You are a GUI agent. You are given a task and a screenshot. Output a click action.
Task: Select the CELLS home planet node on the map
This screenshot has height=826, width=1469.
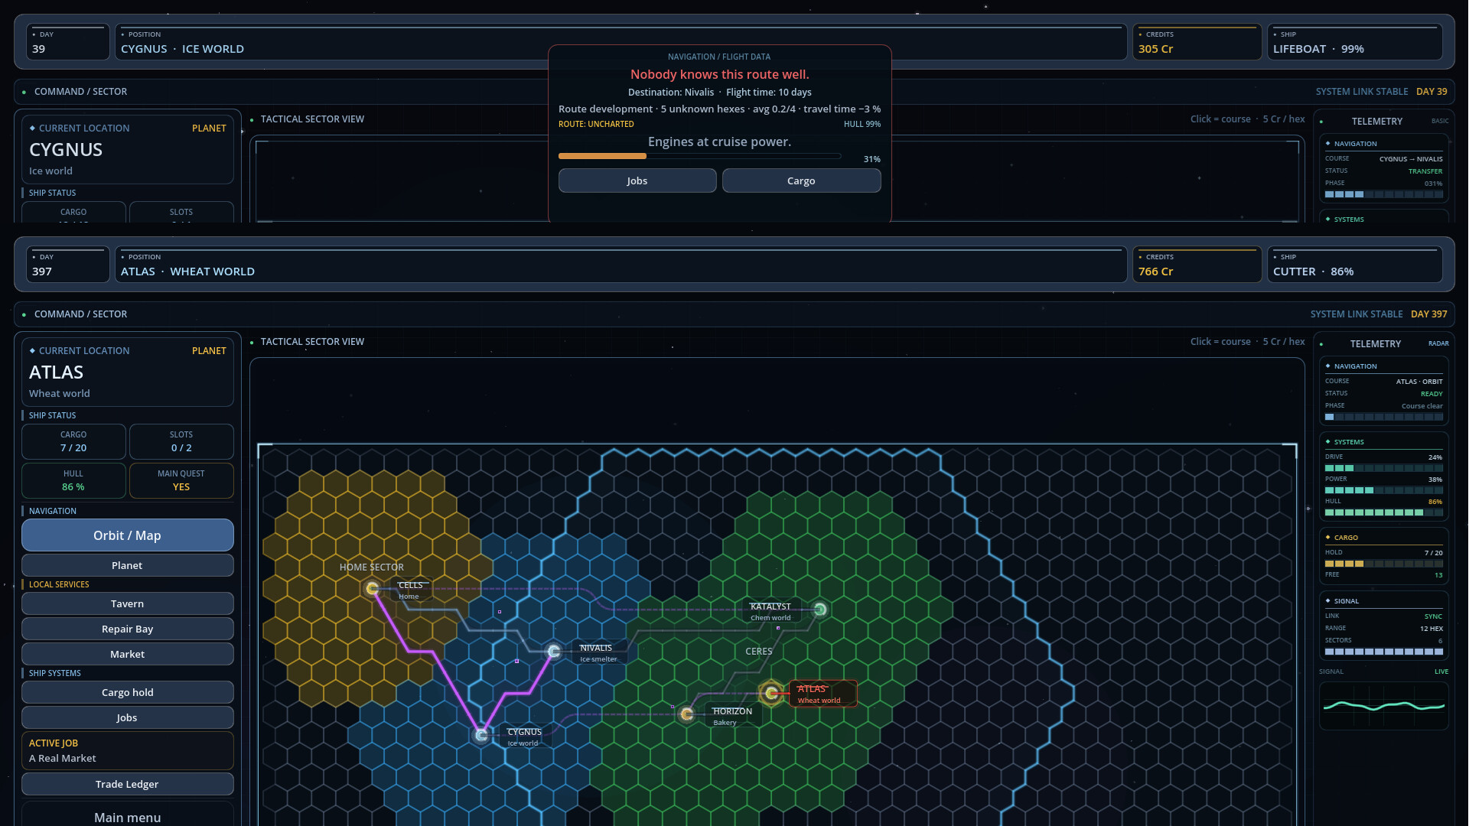point(373,588)
